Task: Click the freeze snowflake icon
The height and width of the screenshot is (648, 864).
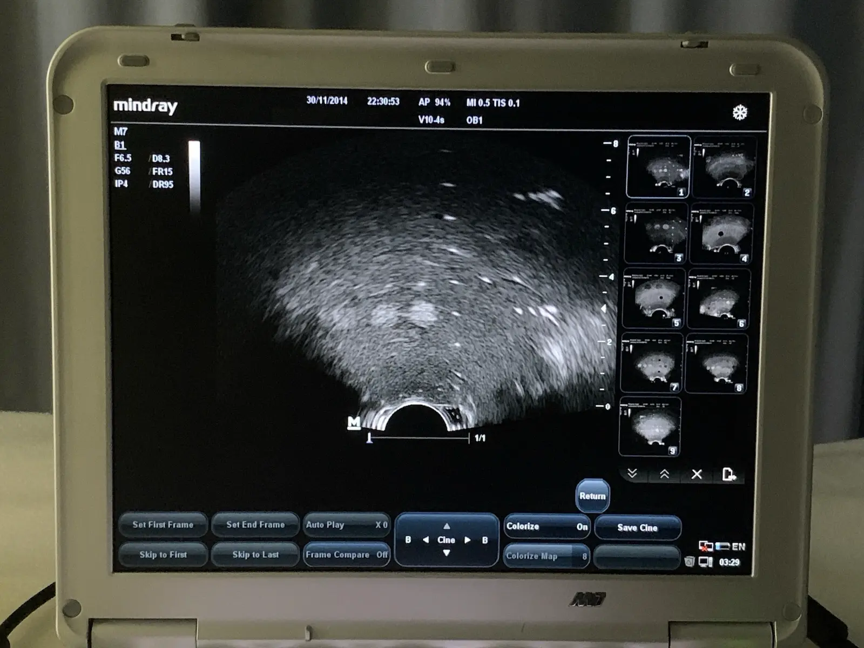Action: pyautogui.click(x=740, y=112)
